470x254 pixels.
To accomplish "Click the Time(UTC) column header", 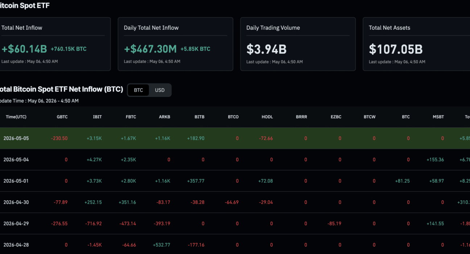I will [x=16, y=117].
